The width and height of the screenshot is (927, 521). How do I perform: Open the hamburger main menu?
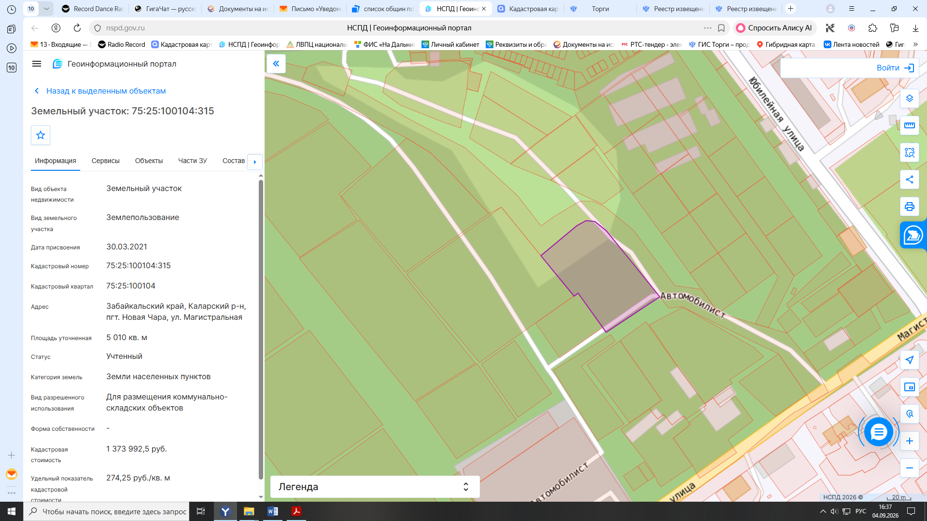click(x=37, y=64)
